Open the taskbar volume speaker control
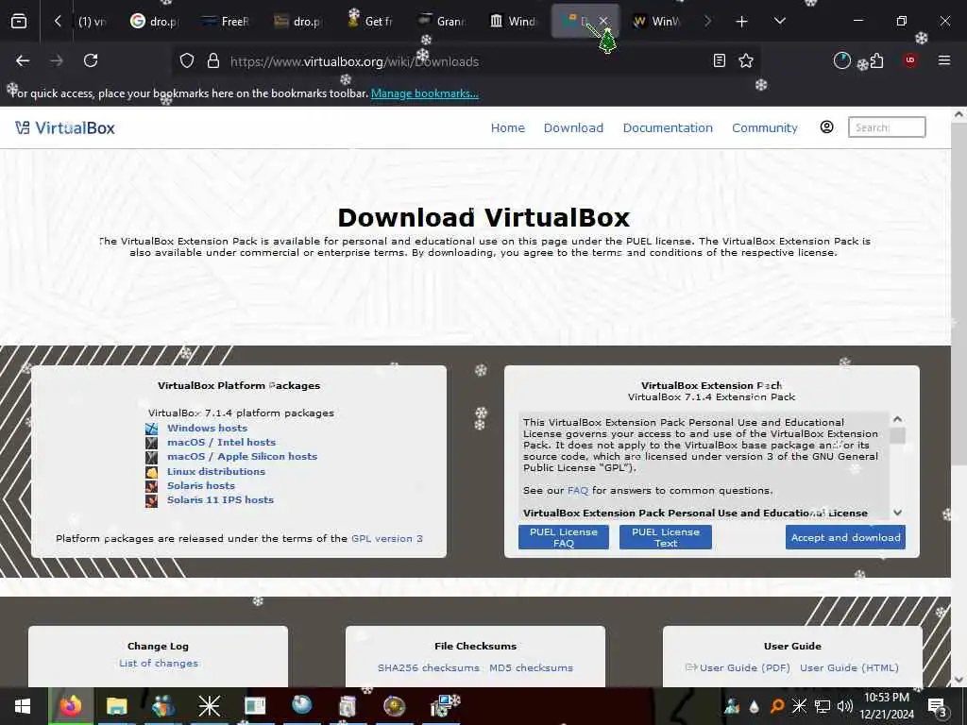The height and width of the screenshot is (725, 967). (845, 706)
